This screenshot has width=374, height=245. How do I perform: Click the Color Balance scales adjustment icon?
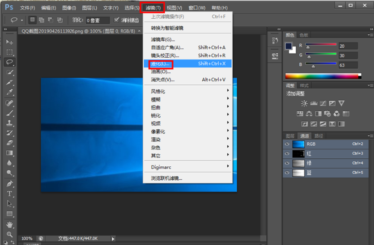pyautogui.click(x=309, y=114)
